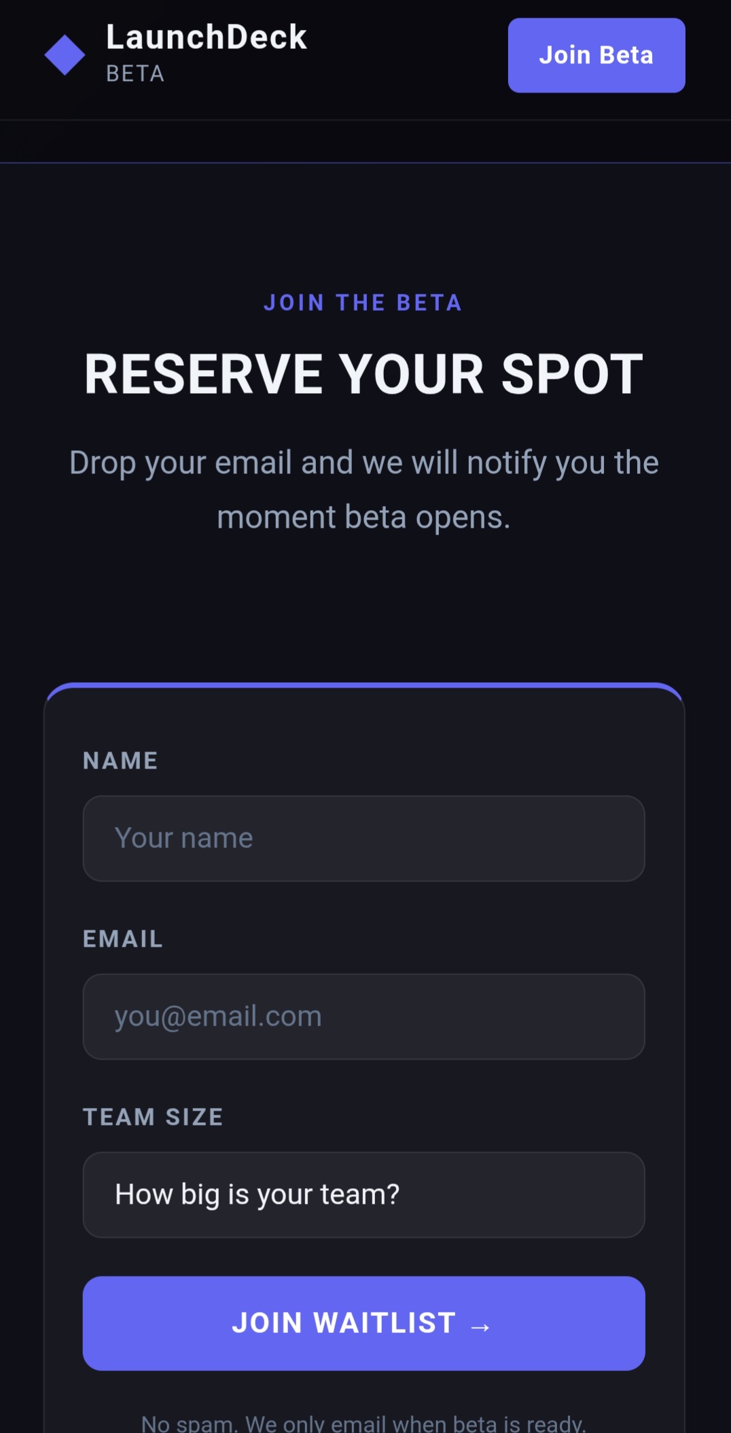The width and height of the screenshot is (731, 1433).
Task: Open the 'How big is your team?' dropdown
Action: click(x=363, y=1195)
